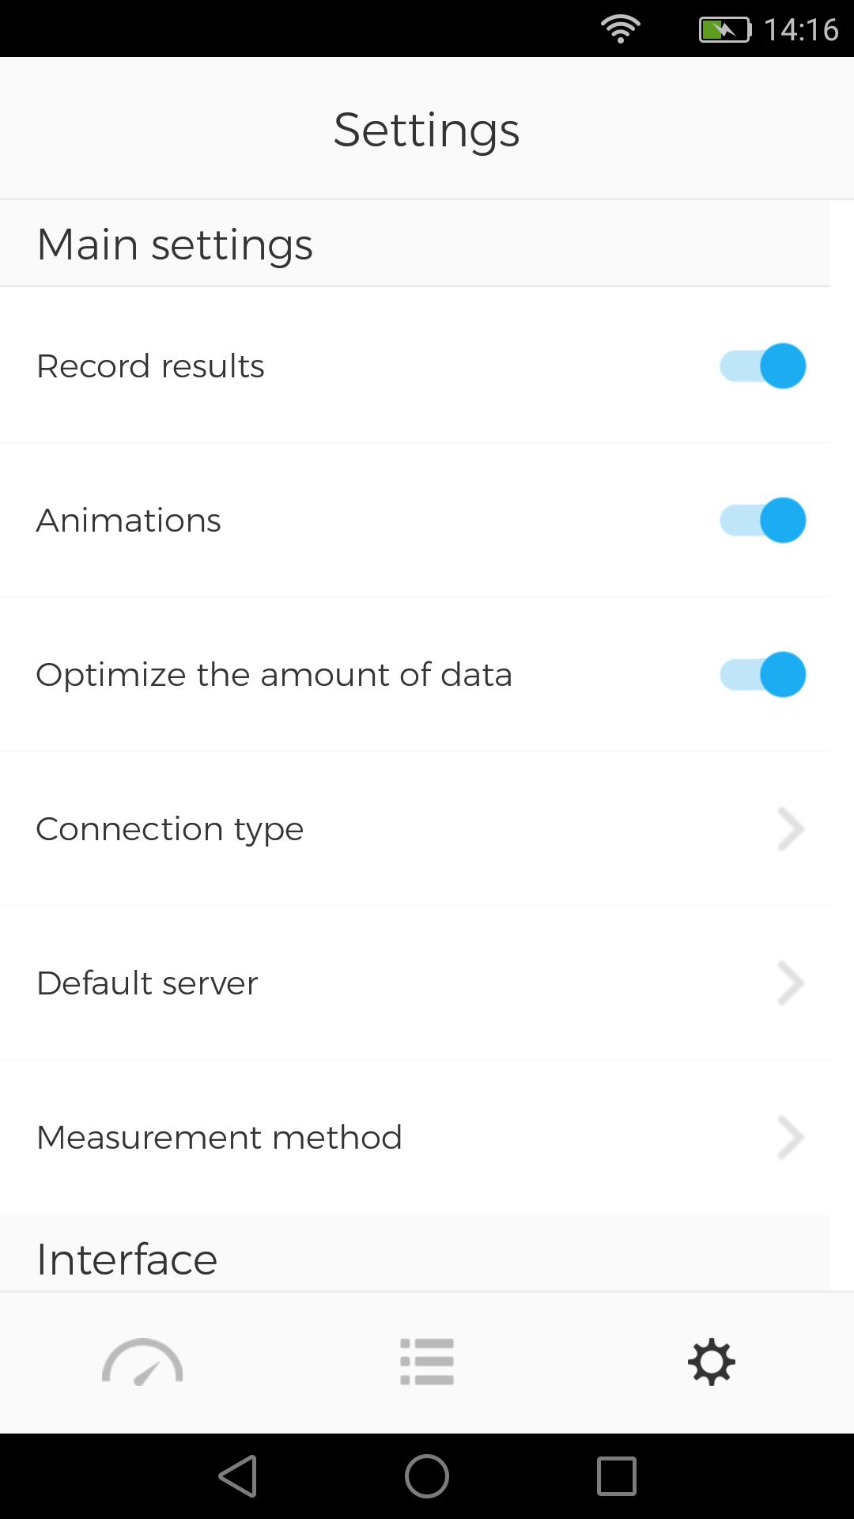The image size is (854, 1519).
Task: Tap the Record results label
Action: coord(150,366)
